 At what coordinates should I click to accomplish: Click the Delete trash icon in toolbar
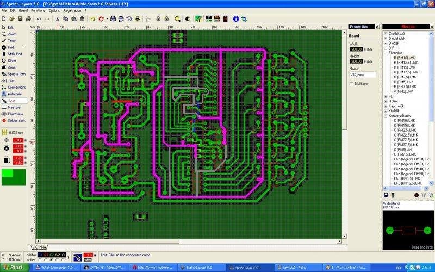[82, 19]
